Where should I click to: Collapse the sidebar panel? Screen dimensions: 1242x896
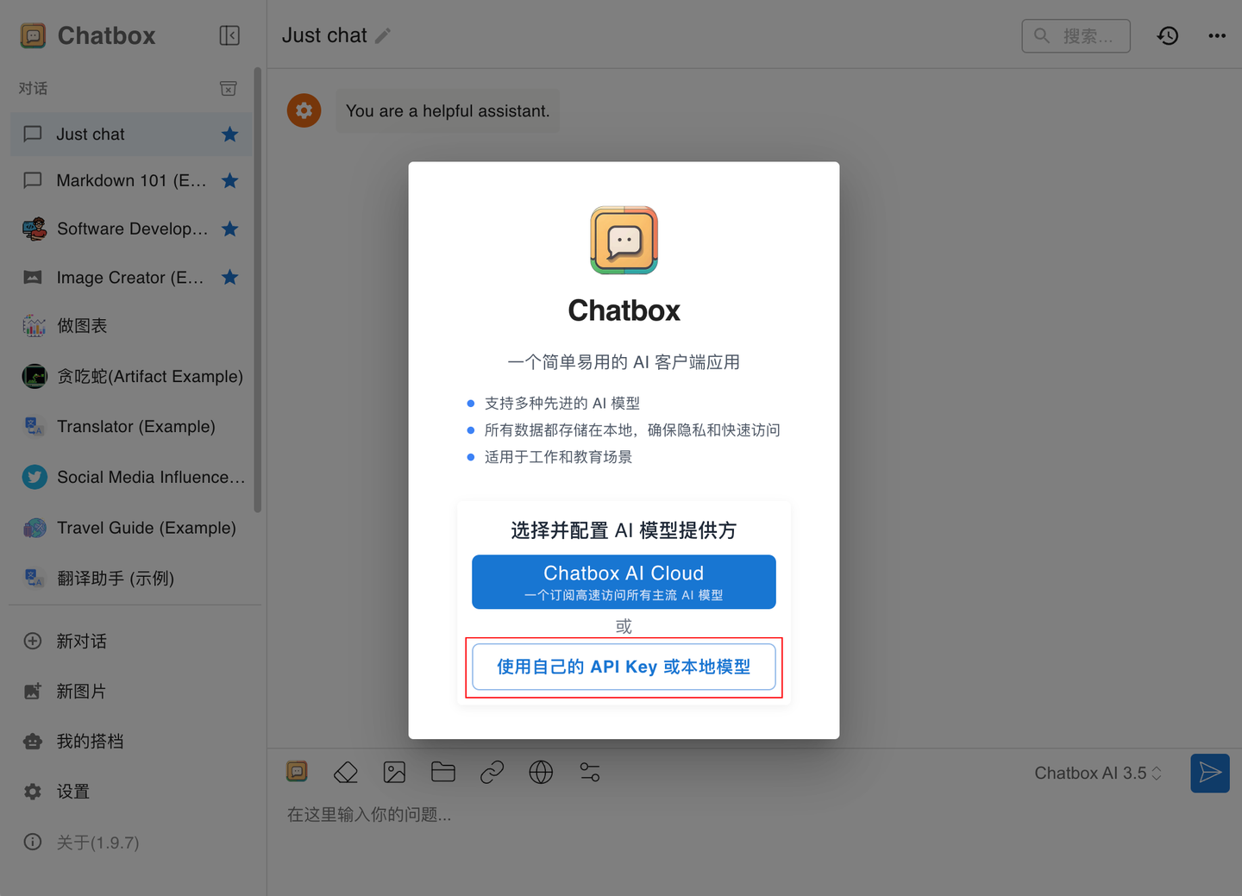pos(229,35)
